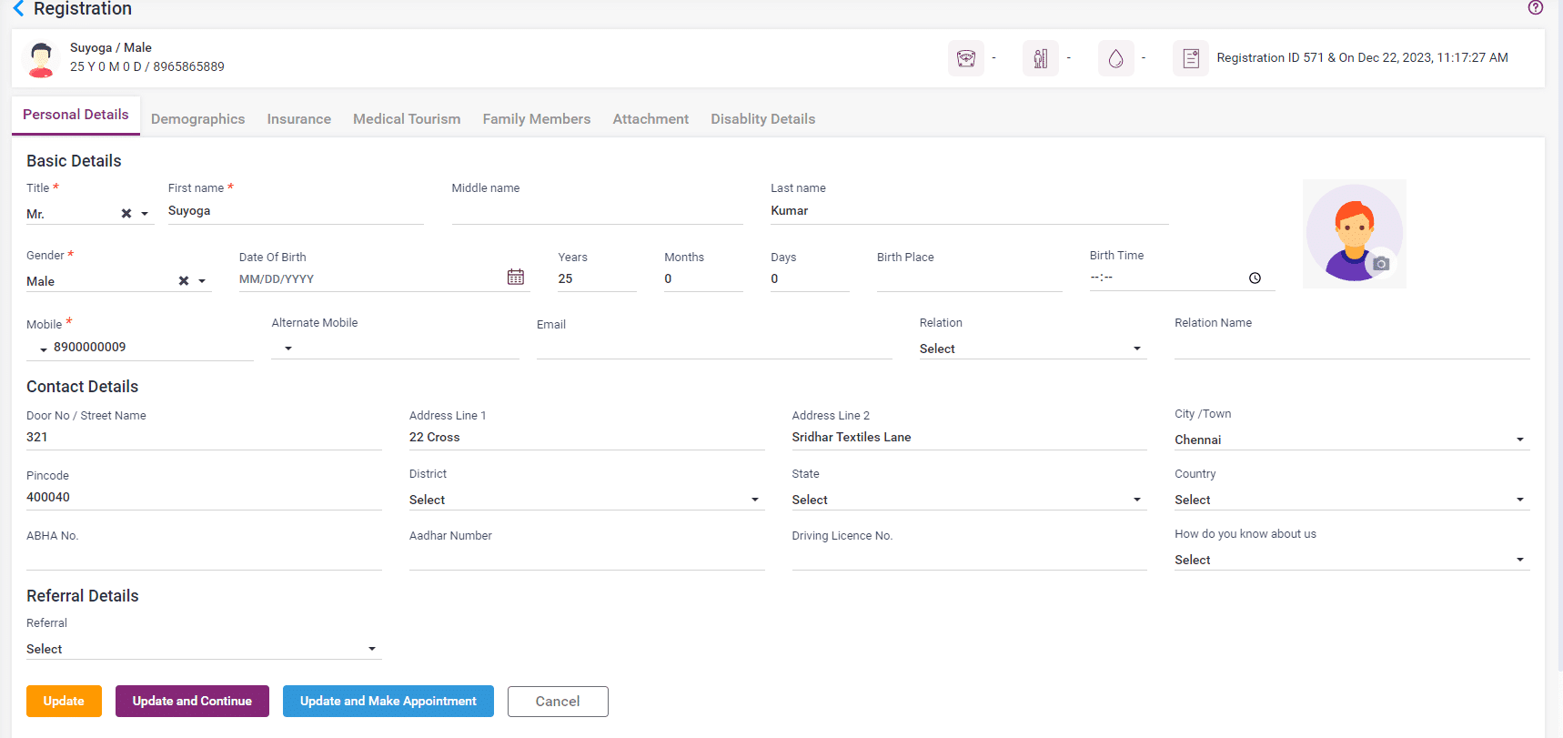
Task: Click camera icon on profile photo
Action: coord(1381,264)
